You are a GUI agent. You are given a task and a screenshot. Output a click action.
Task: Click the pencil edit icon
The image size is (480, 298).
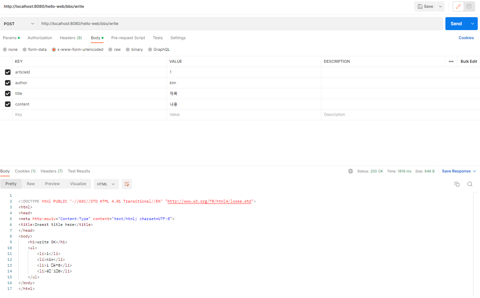[x=458, y=6]
